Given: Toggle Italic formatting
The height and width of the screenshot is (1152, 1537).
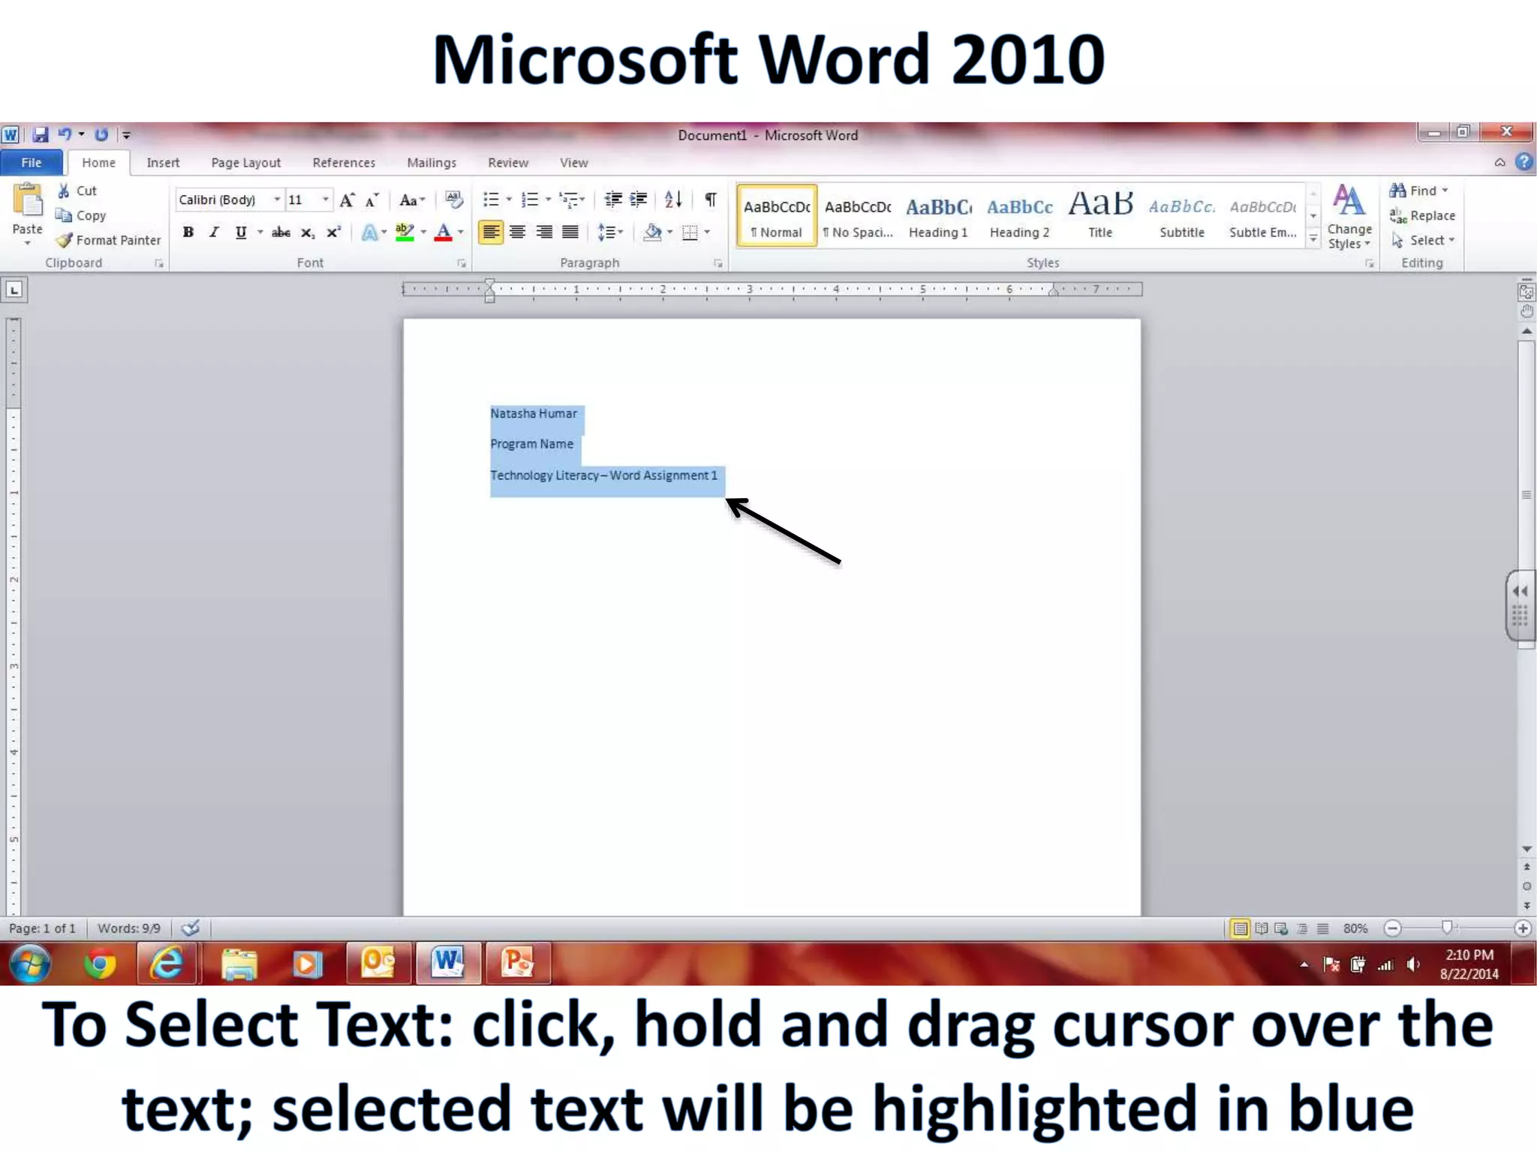Looking at the screenshot, I should [214, 232].
